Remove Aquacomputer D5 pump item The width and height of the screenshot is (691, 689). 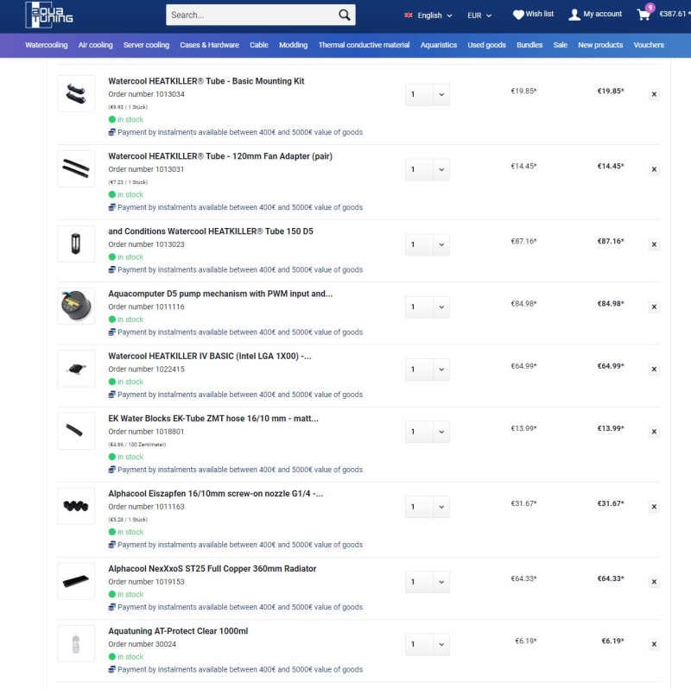(654, 307)
